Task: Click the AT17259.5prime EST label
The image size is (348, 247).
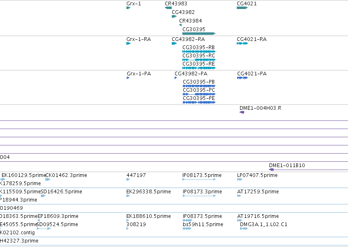Action: 258,192
